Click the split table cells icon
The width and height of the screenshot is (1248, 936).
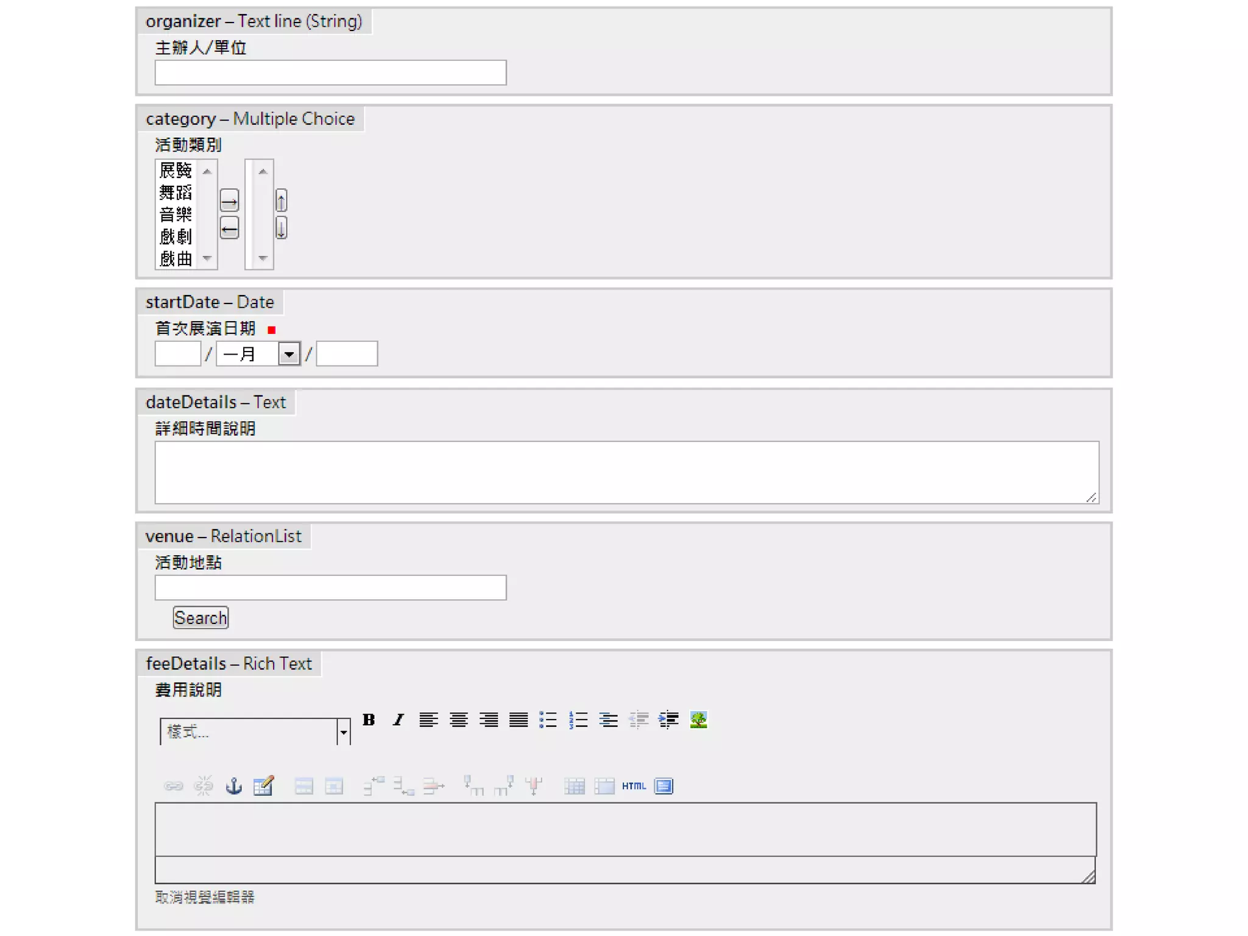coord(574,786)
